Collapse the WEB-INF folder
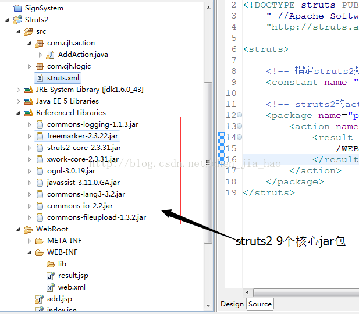 pyautogui.click(x=29, y=253)
